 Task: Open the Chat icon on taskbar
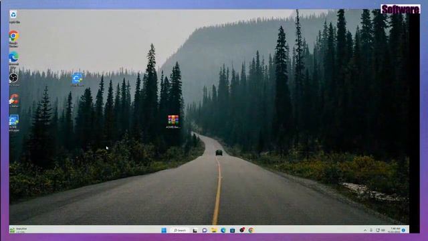click(205, 230)
